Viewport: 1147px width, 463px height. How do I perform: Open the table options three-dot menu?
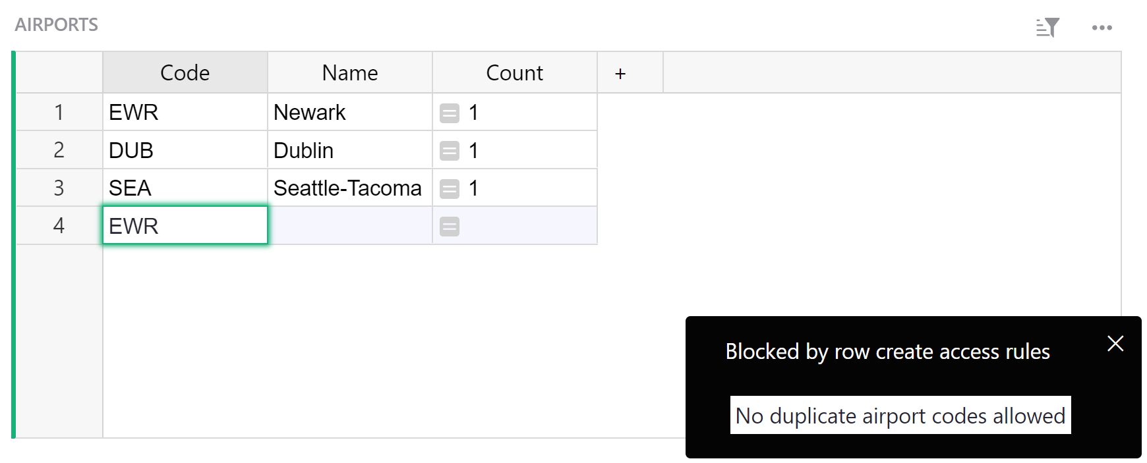pyautogui.click(x=1102, y=28)
